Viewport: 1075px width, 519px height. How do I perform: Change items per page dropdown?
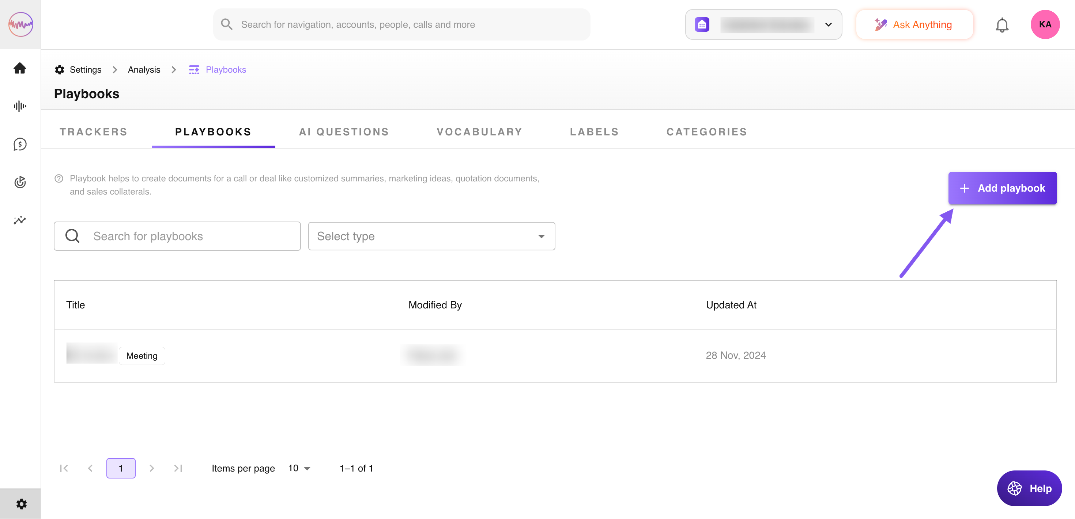(x=299, y=468)
